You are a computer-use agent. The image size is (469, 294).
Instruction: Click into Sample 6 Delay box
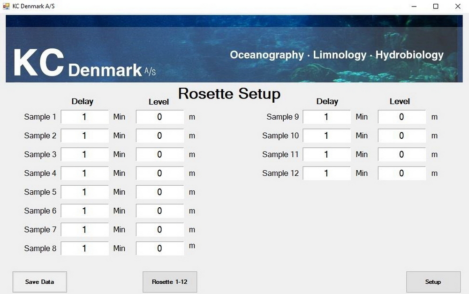(84, 211)
